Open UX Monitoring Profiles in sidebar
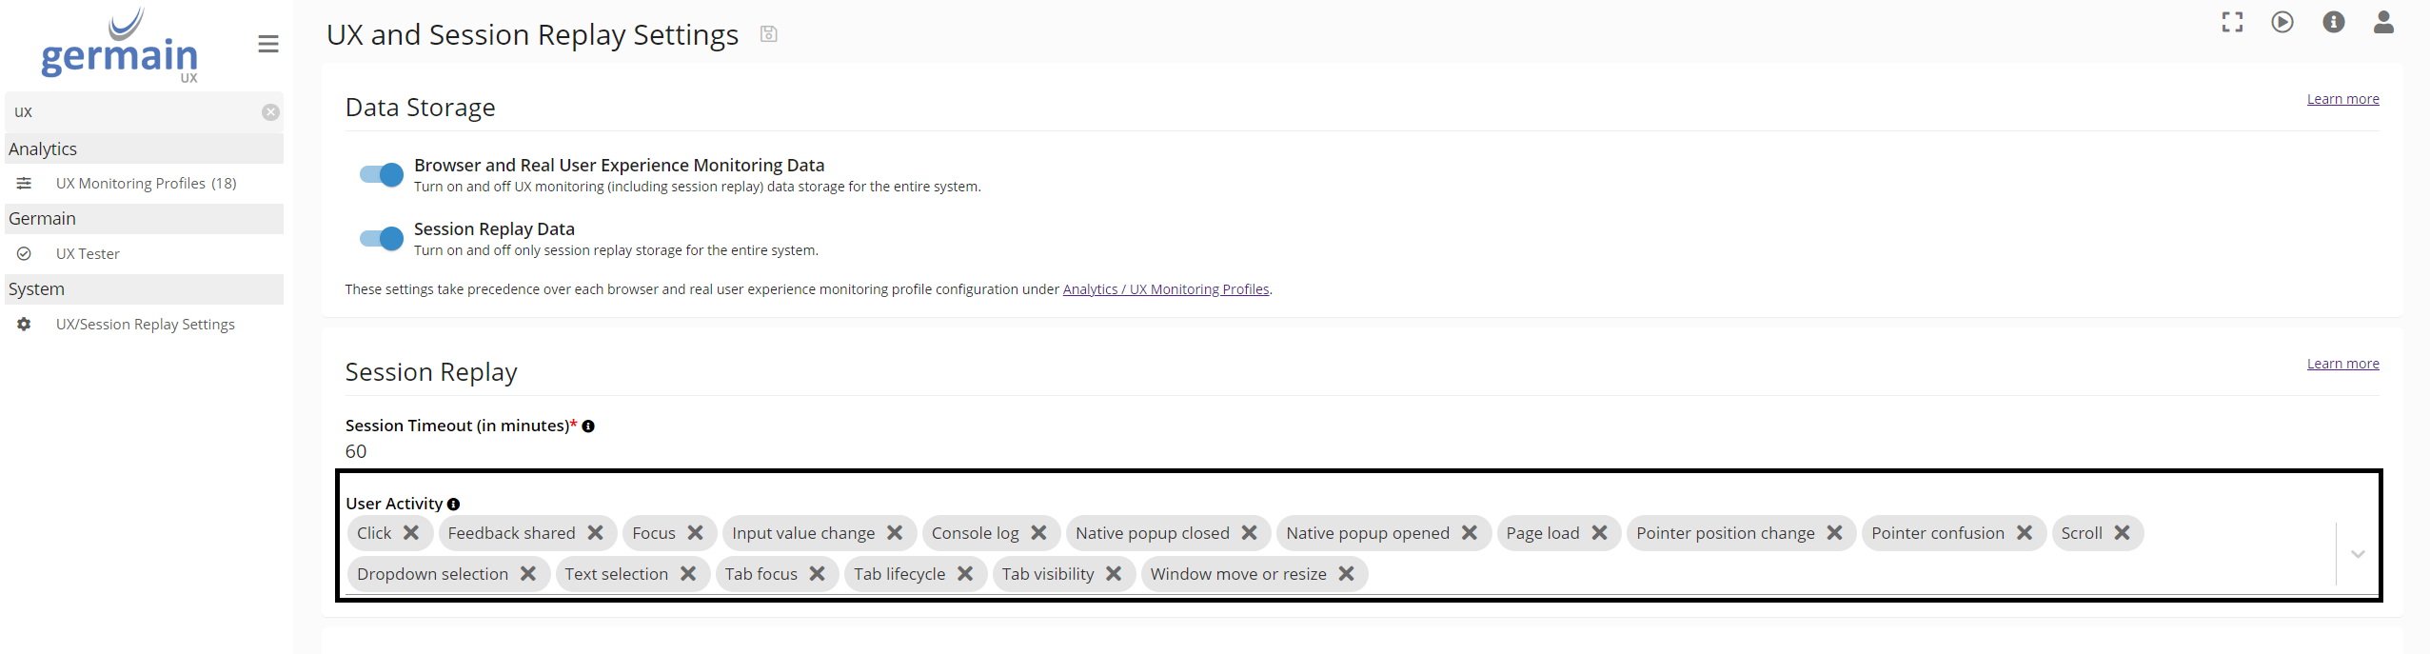This screenshot has width=2430, height=654. 146,184
